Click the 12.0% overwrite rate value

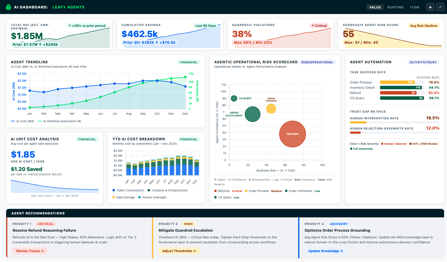click(433, 128)
